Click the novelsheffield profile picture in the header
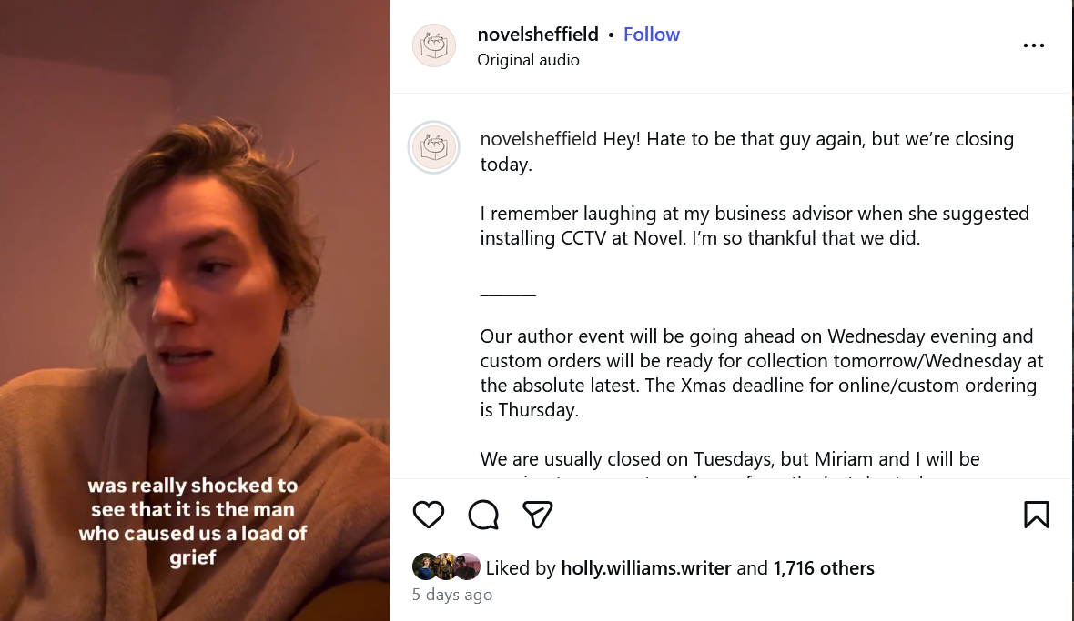Viewport: 1074px width, 621px height. pyautogui.click(x=434, y=45)
